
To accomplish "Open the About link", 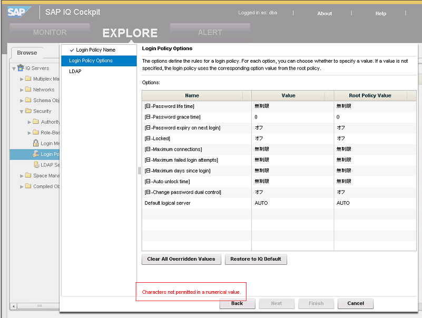I will coord(325,14).
